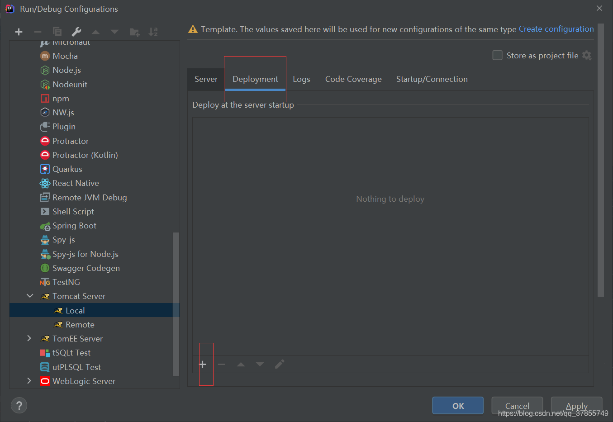Edit deployment artifact with pencil icon
613x422 pixels.
(280, 364)
